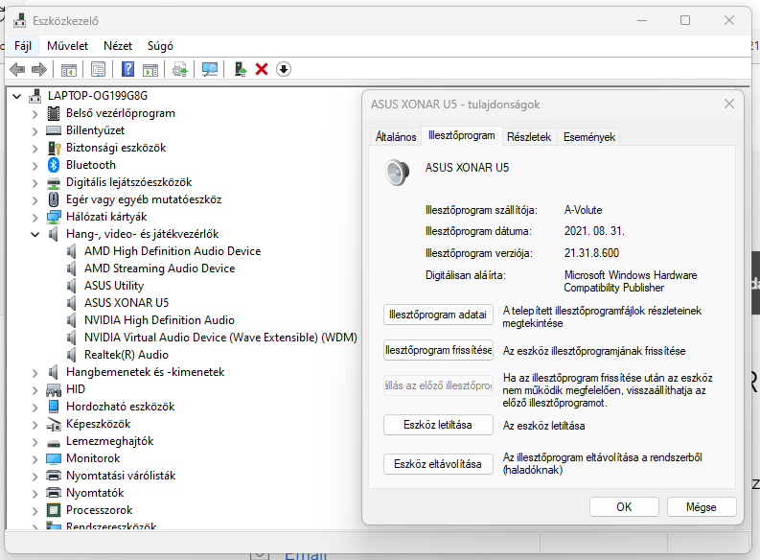Click the Back arrow toolbar icon
Screen dimensions: 760x560
[x=17, y=69]
